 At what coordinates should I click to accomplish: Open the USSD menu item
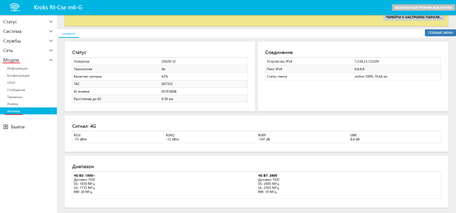11,82
